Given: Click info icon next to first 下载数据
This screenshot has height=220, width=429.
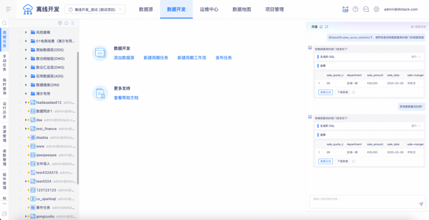Looking at the screenshot, I should pos(354,93).
